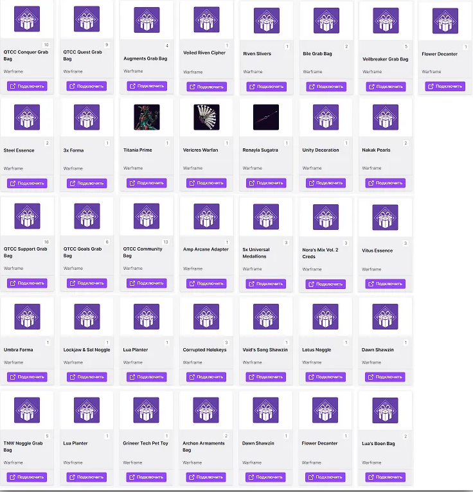The width and height of the screenshot is (473, 492).
Task: Click Подключить under Lua's Boon Bag
Action: tap(385, 478)
